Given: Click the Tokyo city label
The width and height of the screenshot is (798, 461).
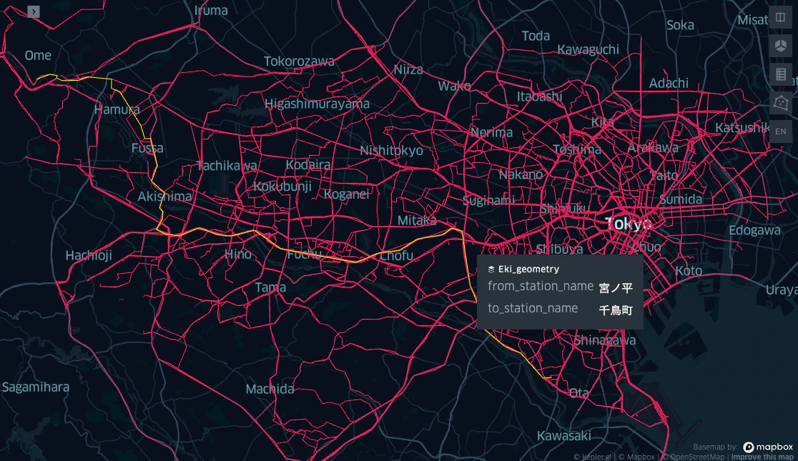Looking at the screenshot, I should tap(628, 224).
